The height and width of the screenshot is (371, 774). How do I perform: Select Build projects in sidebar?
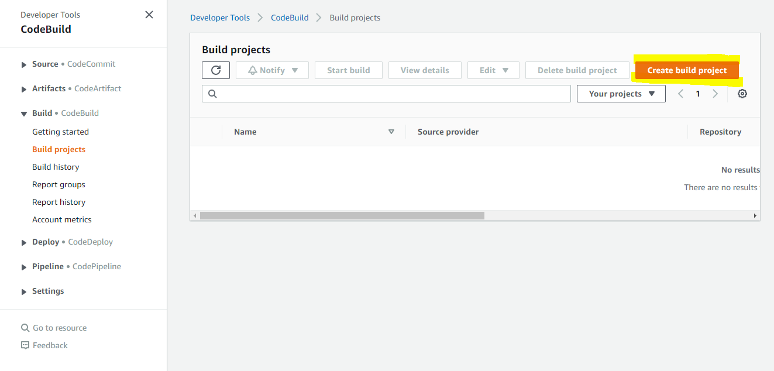[59, 149]
